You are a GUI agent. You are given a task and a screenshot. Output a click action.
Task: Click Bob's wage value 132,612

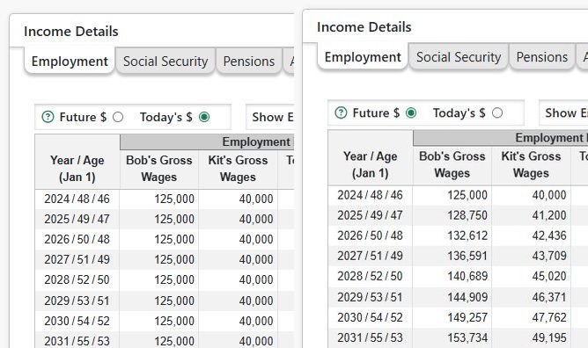point(467,236)
